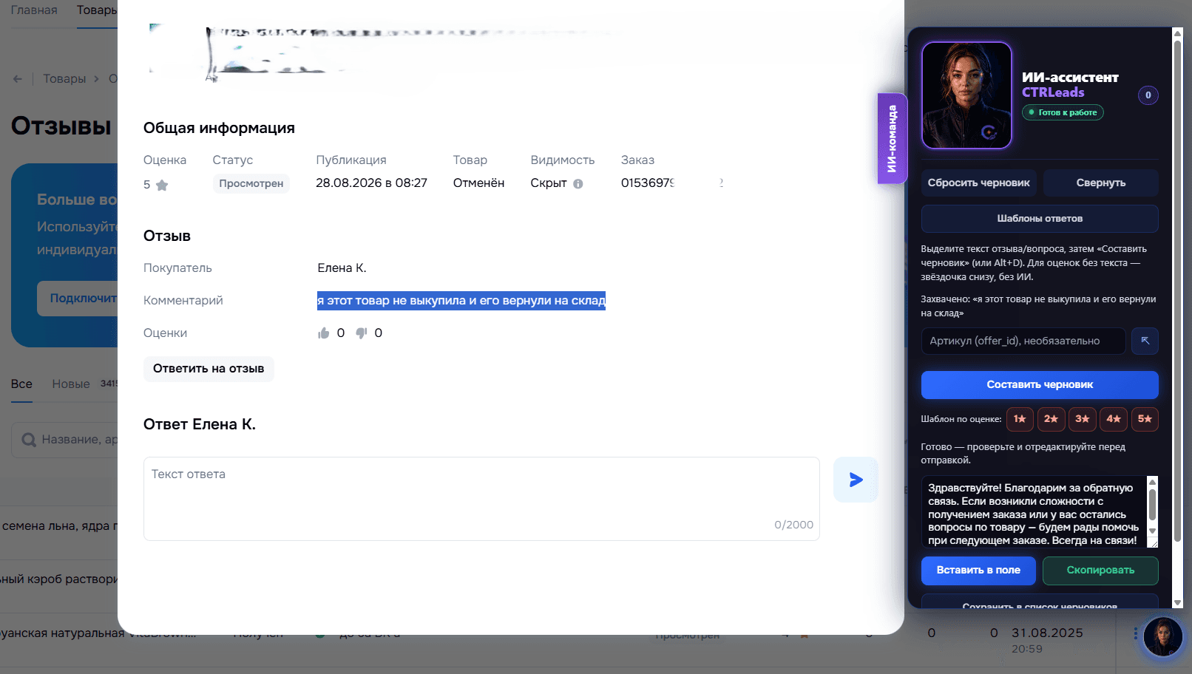Click the scroll down arrow of assistant panel
This screenshot has width=1192, height=674.
(x=1178, y=603)
